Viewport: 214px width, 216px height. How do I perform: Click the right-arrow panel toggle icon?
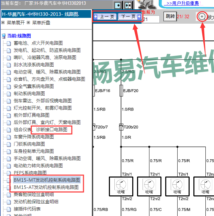click(x=118, y=5)
